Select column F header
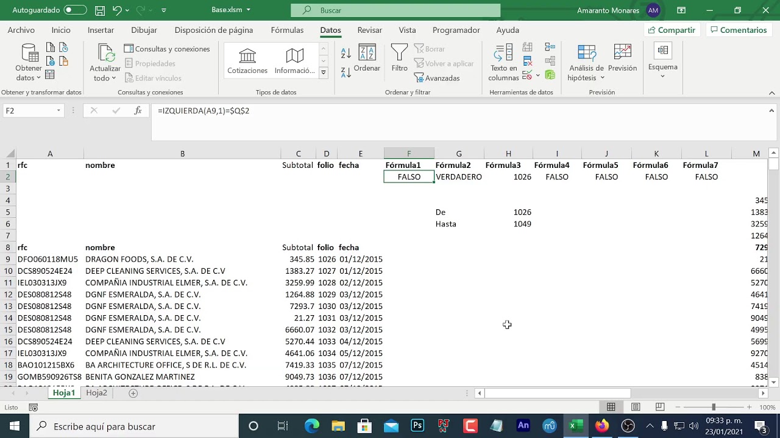This screenshot has width=780, height=438. (x=409, y=154)
